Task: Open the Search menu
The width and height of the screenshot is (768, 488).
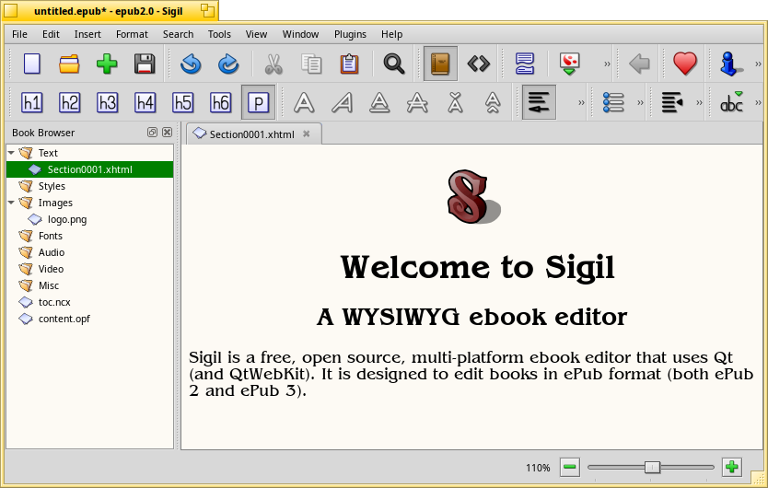Action: 179,34
